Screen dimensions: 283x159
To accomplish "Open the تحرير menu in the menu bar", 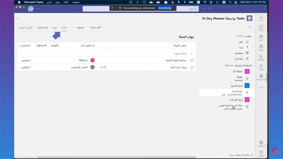I will tap(49, 2).
